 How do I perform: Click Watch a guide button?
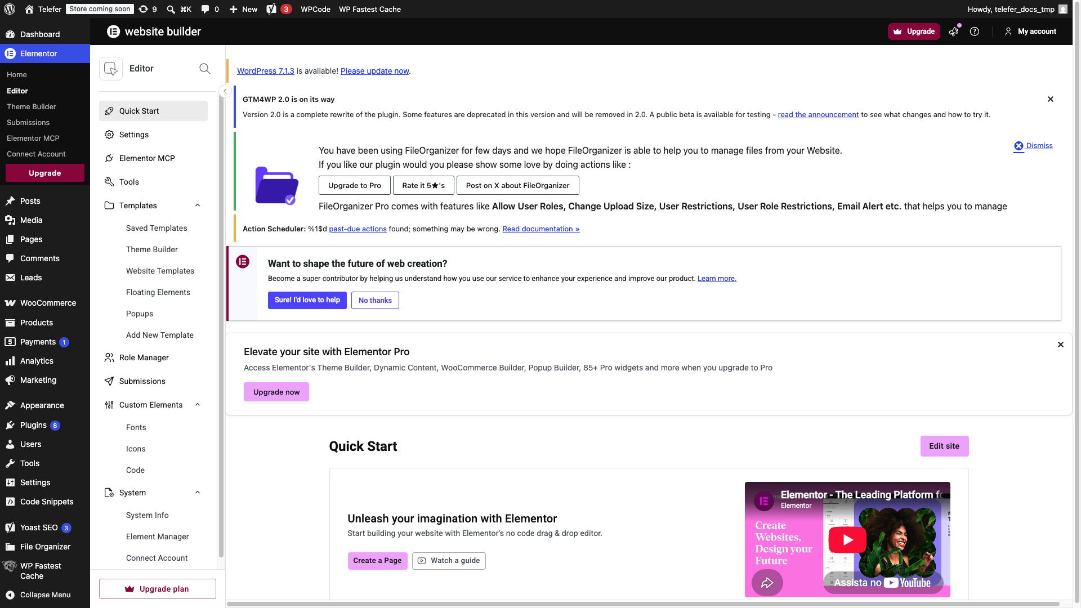pyautogui.click(x=449, y=561)
